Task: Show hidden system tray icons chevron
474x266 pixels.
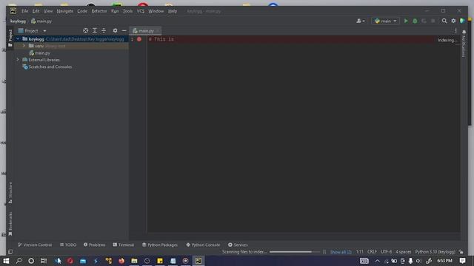Action: click(x=377, y=261)
